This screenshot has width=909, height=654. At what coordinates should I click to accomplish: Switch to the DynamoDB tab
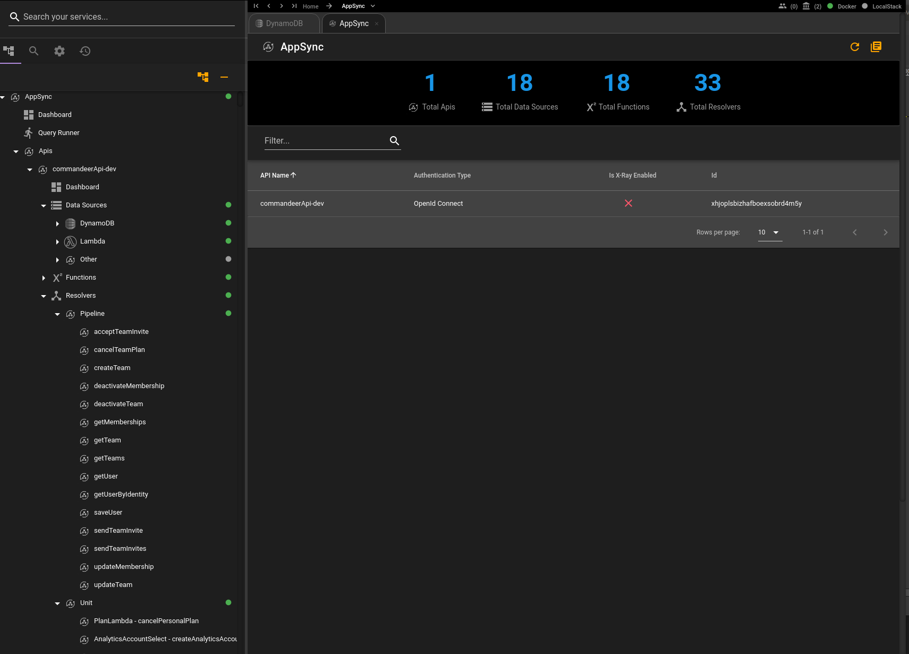(284, 23)
